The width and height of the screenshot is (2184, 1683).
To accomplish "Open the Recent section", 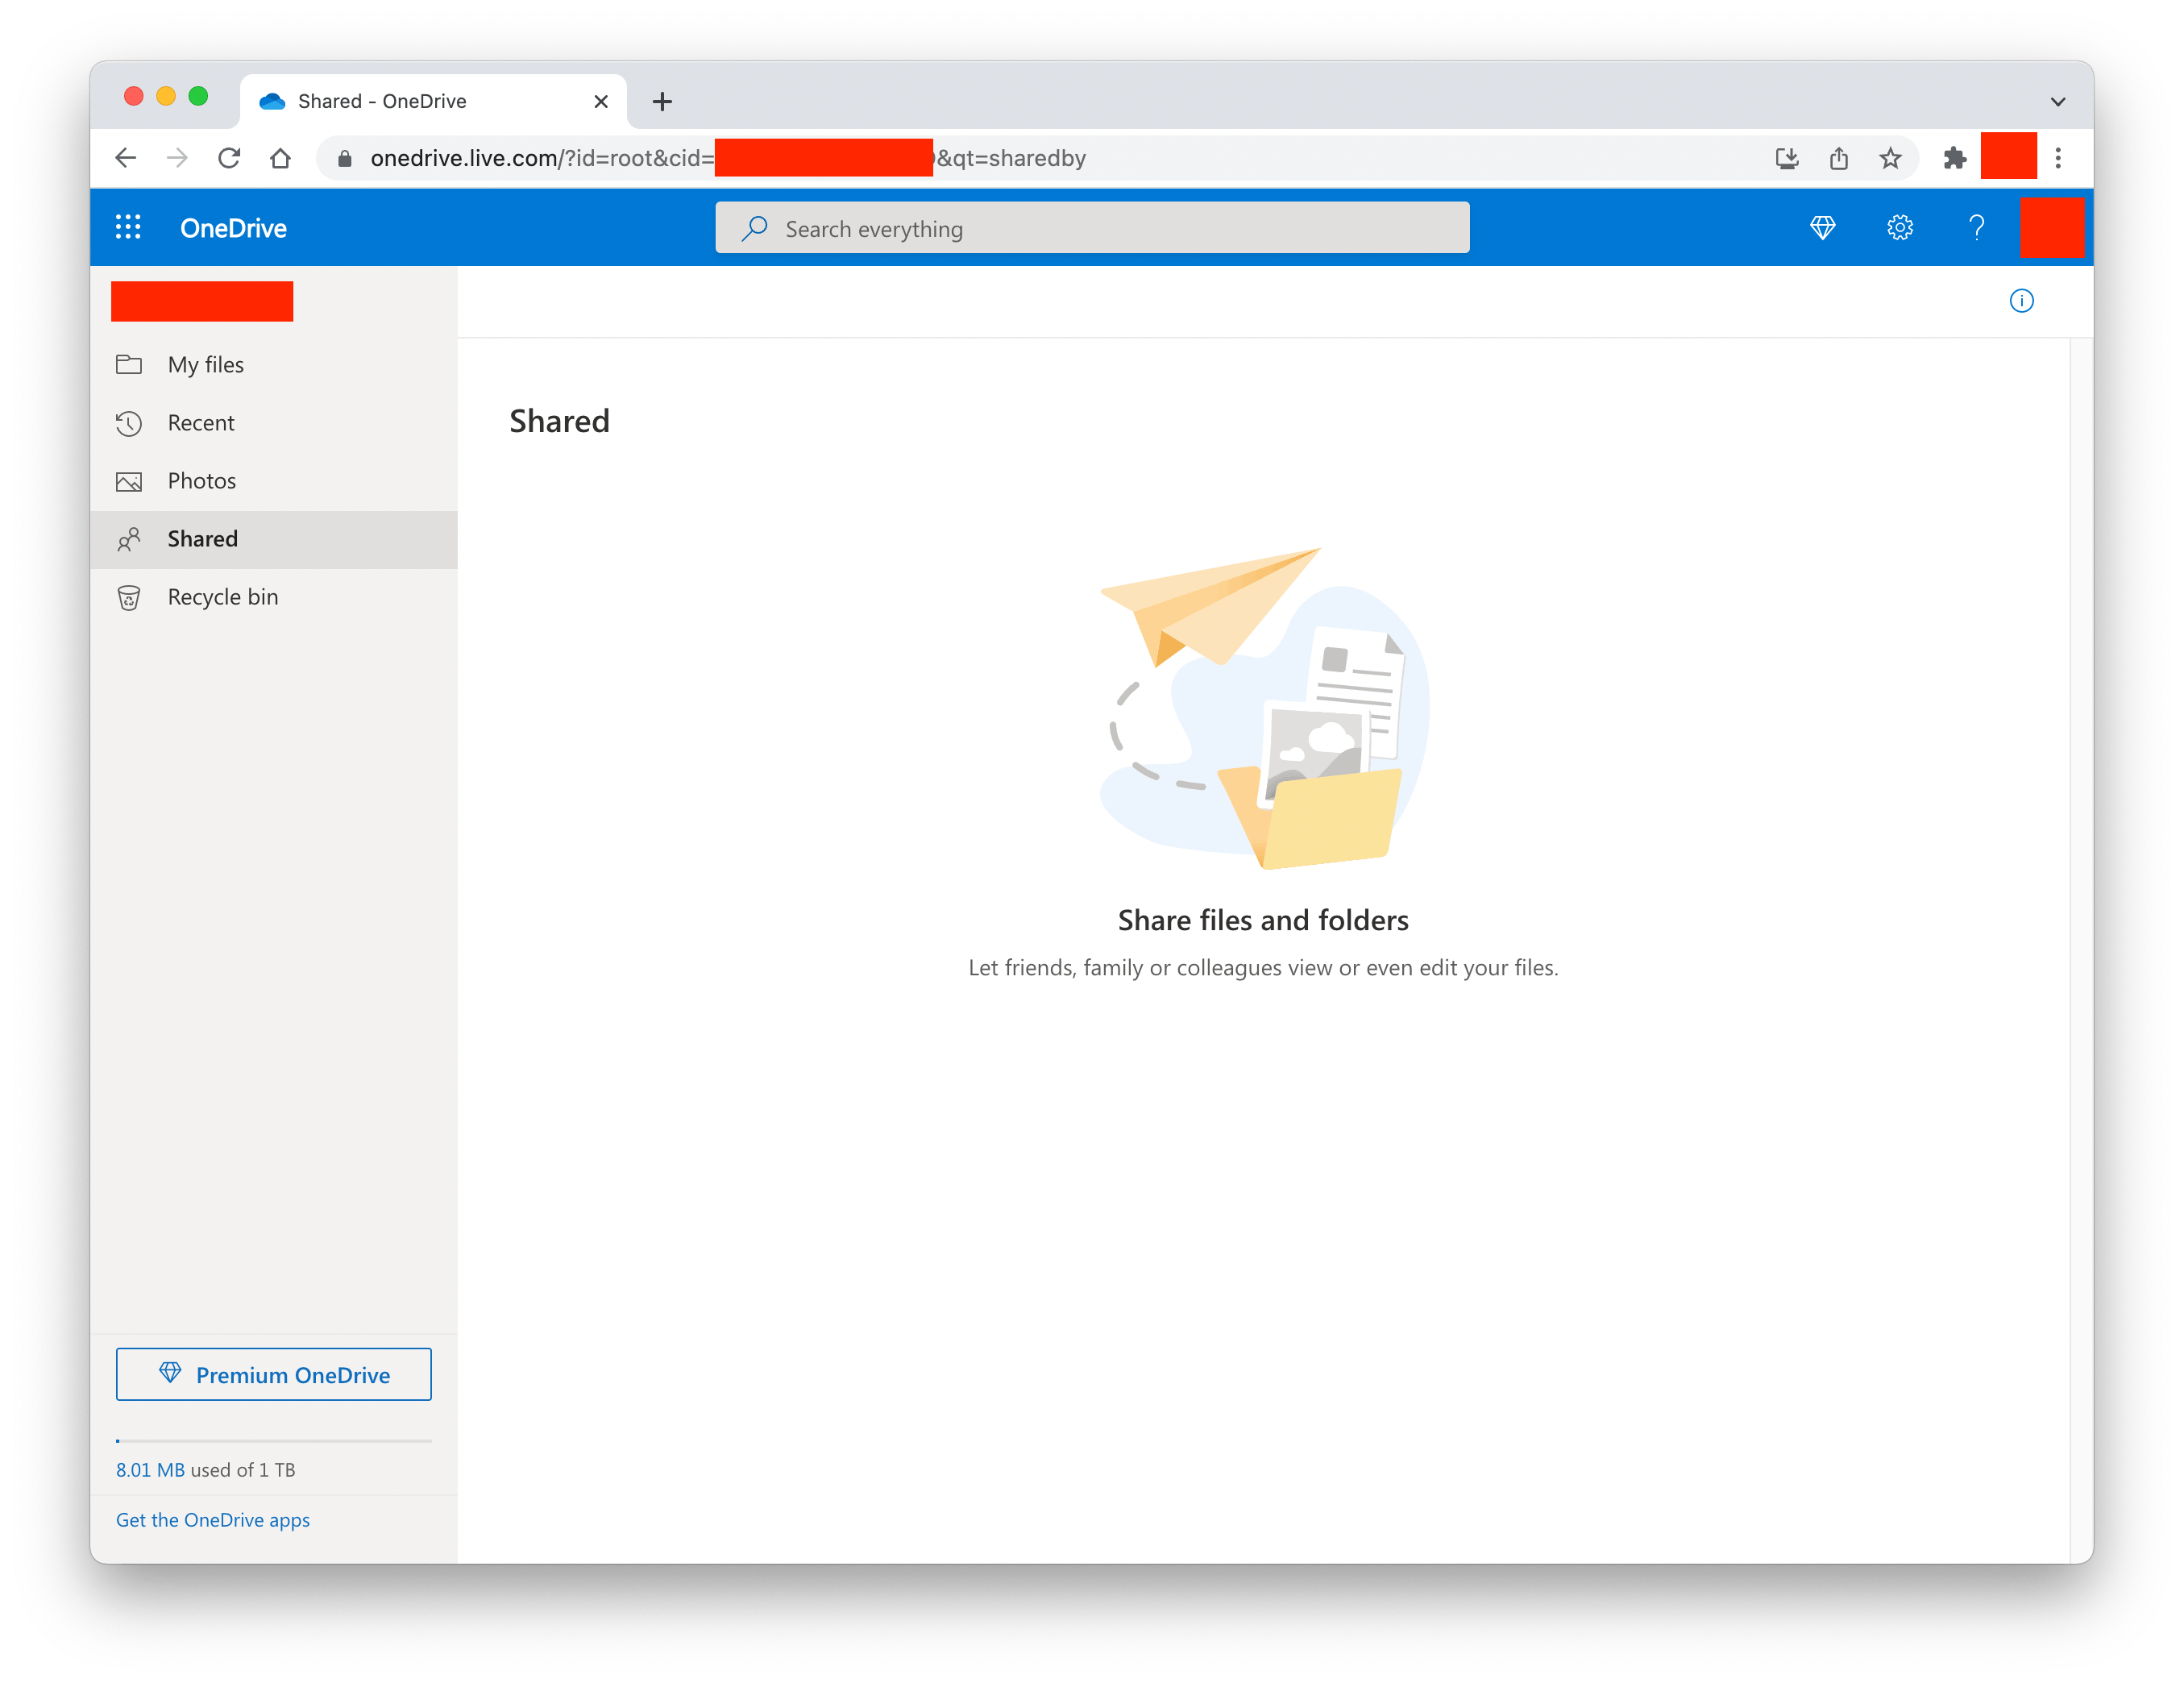I will coord(200,423).
